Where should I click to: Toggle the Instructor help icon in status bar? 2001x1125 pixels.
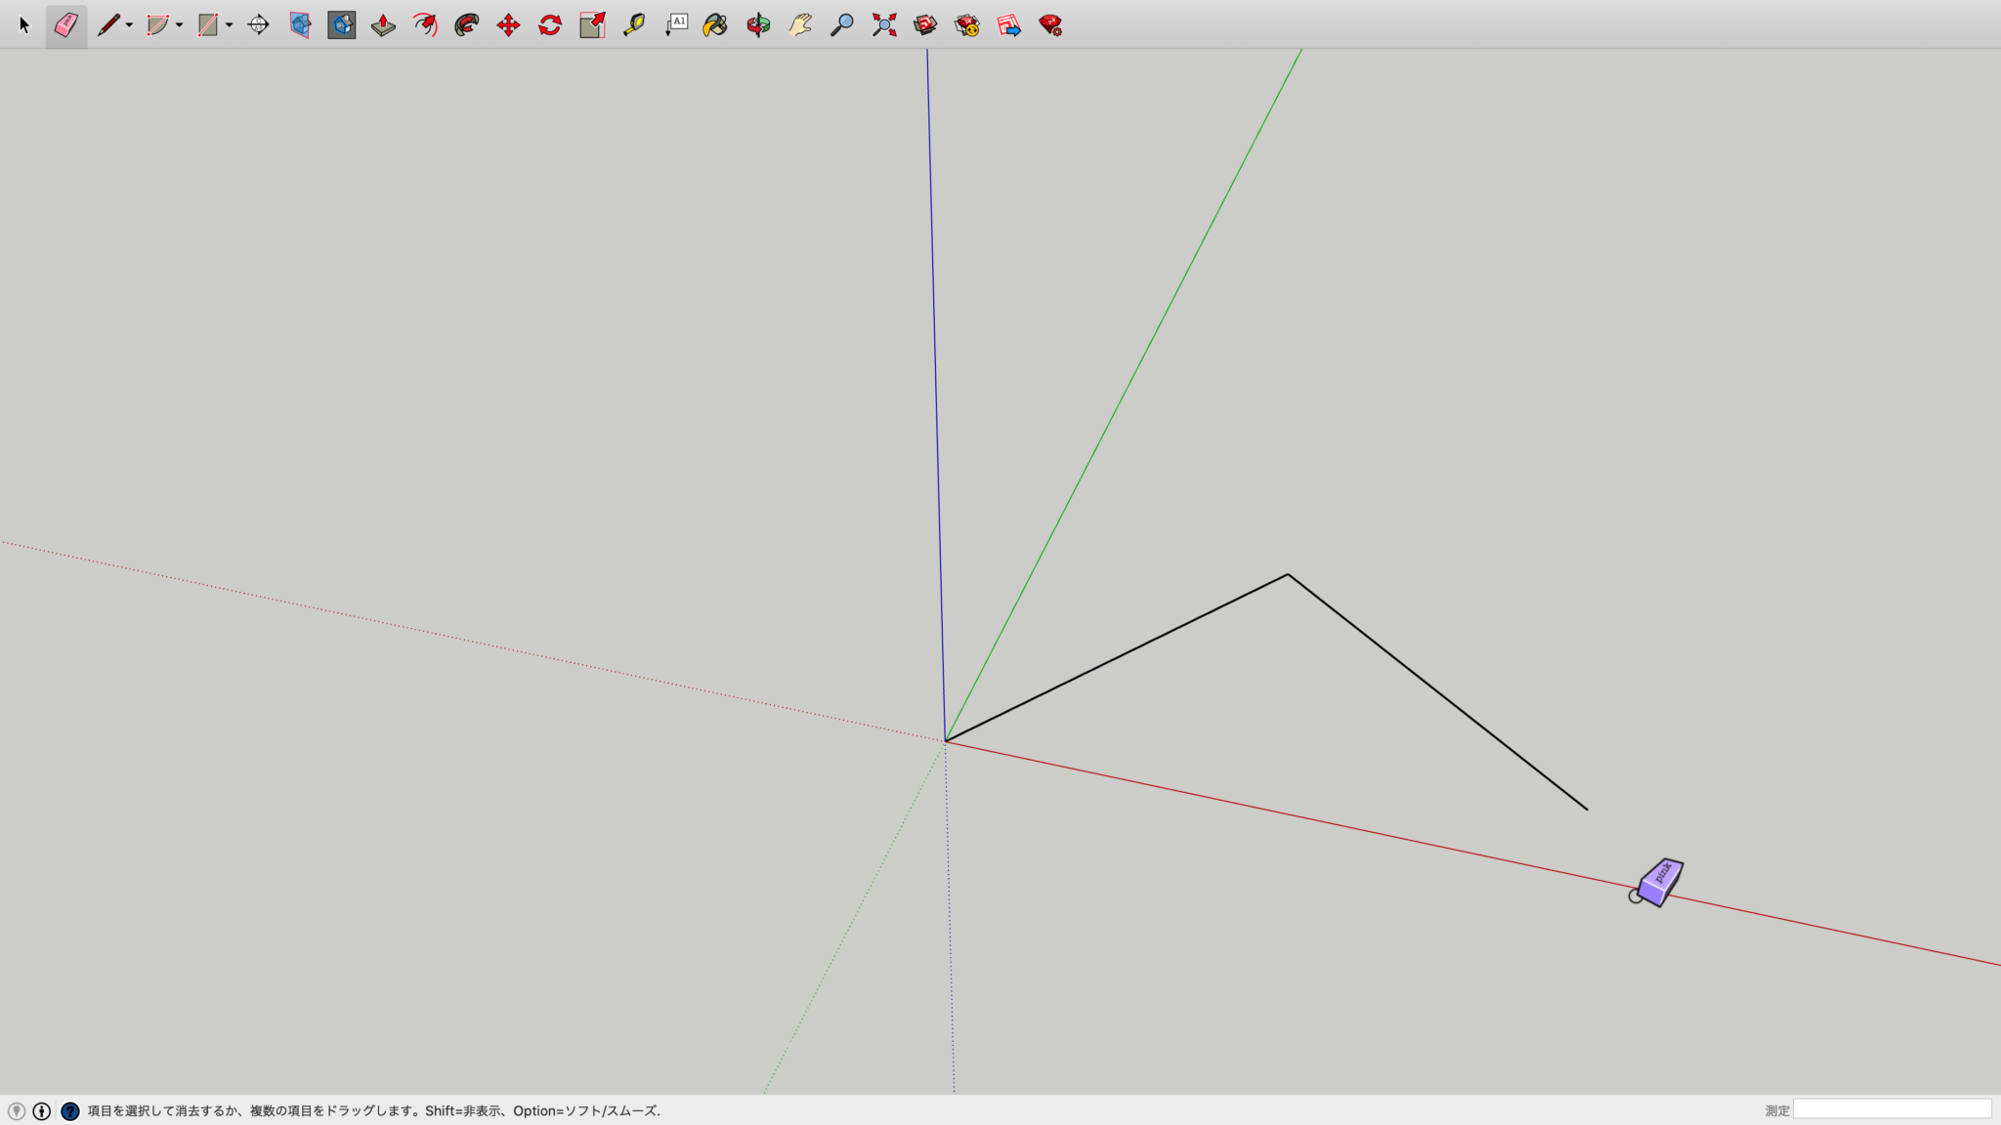(x=69, y=1111)
